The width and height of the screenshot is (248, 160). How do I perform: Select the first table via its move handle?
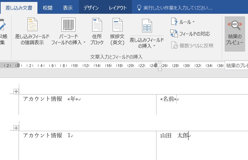16,91
